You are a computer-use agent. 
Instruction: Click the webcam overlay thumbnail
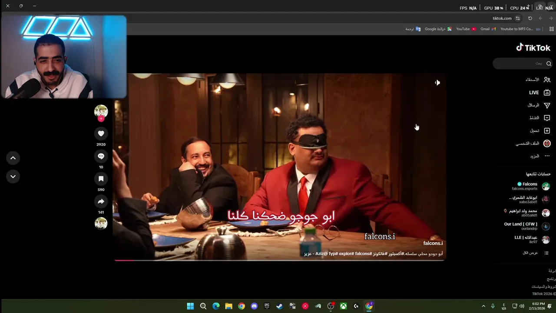tap(63, 57)
